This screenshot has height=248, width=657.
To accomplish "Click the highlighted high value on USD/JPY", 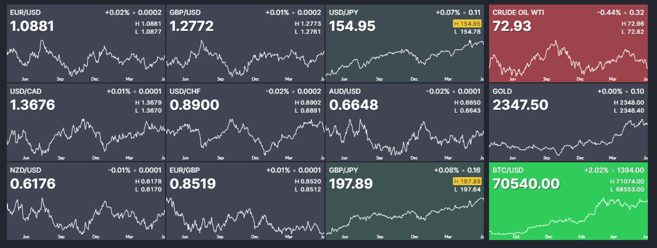I will click(467, 23).
